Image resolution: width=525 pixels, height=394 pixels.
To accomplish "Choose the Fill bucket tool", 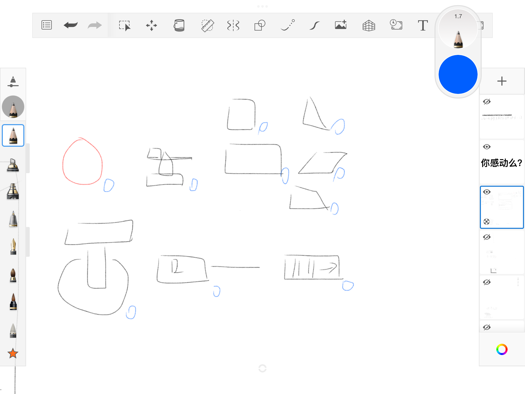I will [179, 25].
